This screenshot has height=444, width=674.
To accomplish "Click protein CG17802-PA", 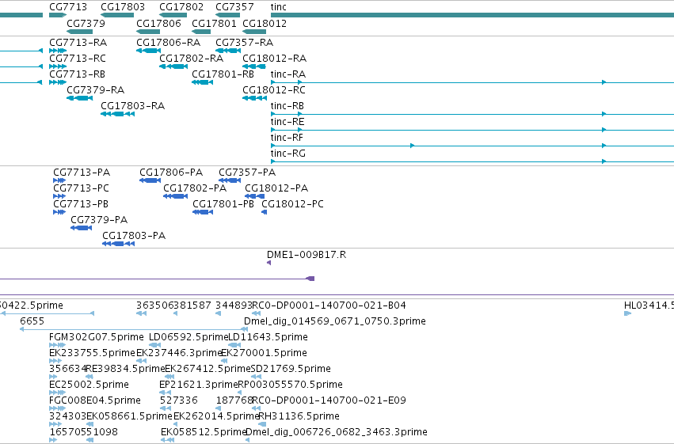I will 175,196.
